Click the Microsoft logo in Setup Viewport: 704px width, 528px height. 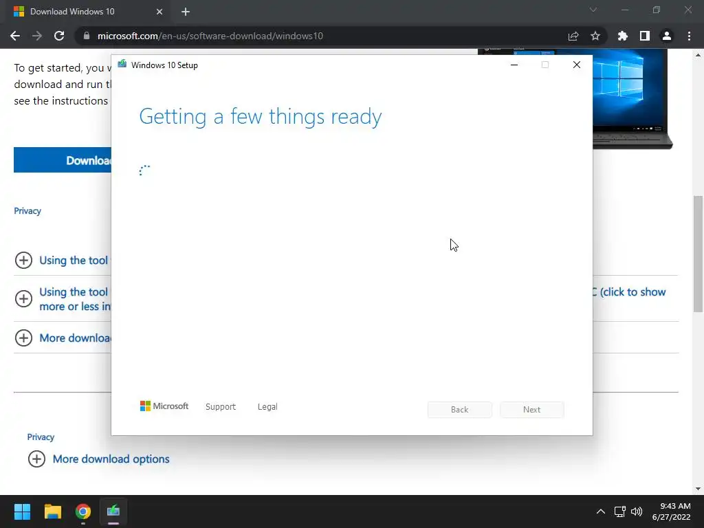click(x=164, y=406)
